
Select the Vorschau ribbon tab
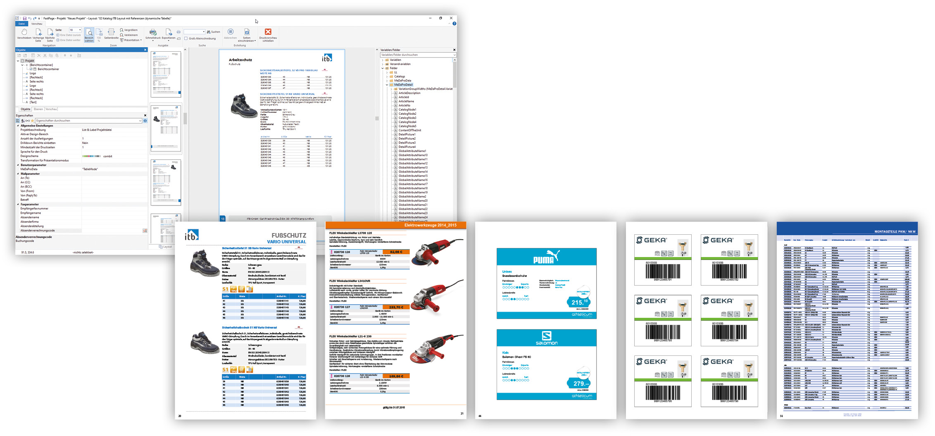tap(37, 24)
